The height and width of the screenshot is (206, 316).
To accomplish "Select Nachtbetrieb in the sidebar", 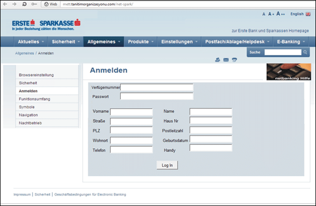I will coord(47,123).
